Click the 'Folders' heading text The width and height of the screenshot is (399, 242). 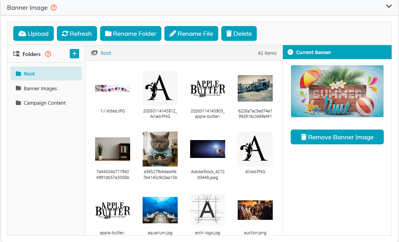tap(32, 54)
